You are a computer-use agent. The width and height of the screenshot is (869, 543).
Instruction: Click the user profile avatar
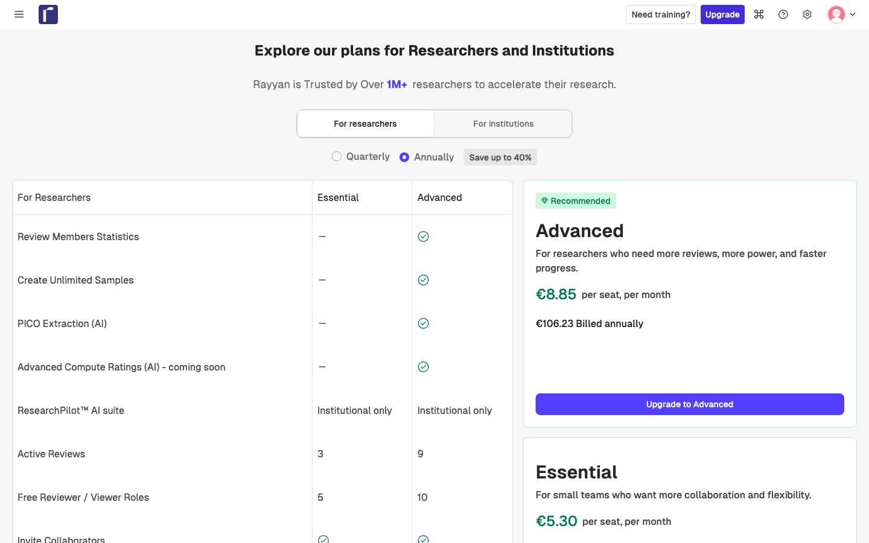[x=836, y=14]
